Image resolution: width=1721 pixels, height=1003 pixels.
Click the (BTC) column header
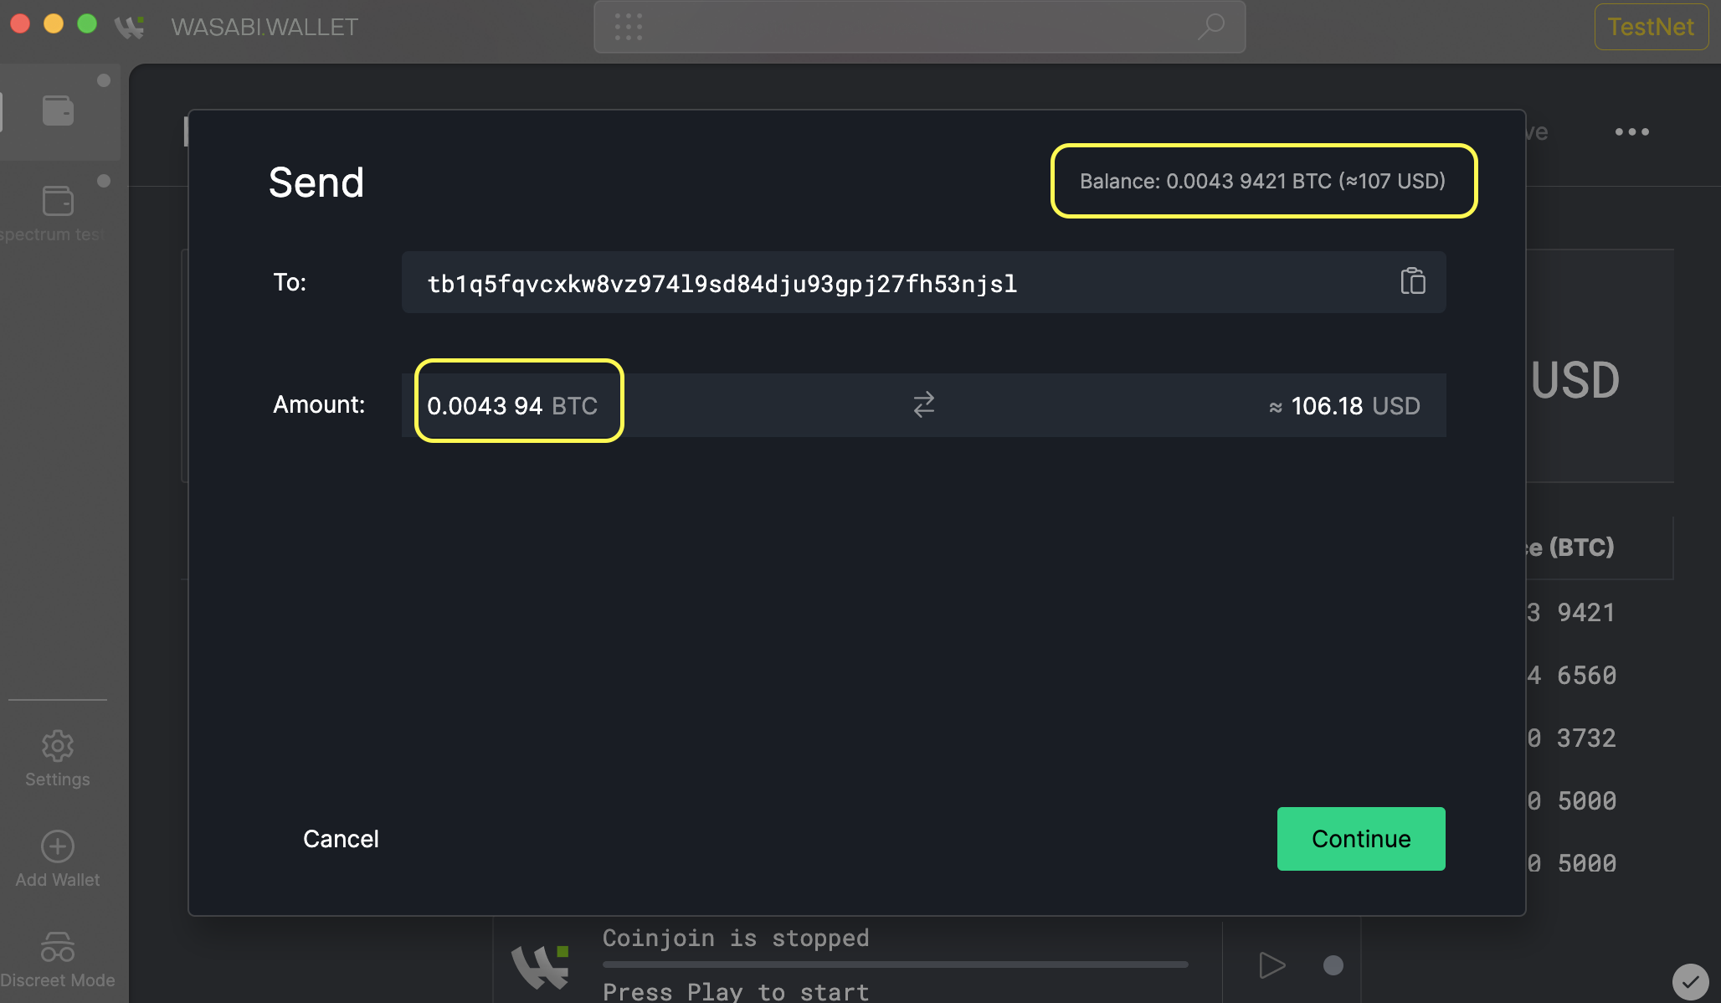click(x=1581, y=547)
